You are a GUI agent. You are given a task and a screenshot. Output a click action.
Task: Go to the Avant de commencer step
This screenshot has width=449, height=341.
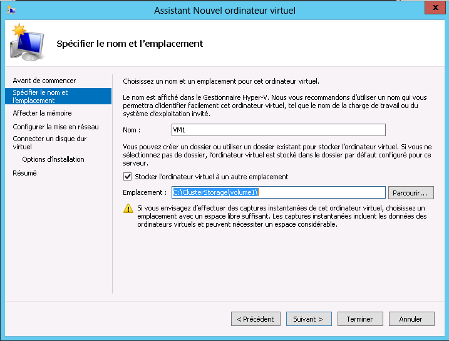pyautogui.click(x=44, y=81)
